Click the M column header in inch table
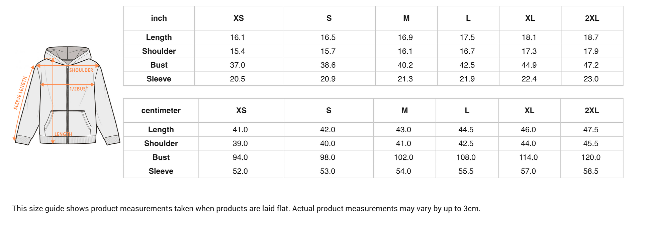This screenshot has width=651, height=225. pyautogui.click(x=406, y=18)
